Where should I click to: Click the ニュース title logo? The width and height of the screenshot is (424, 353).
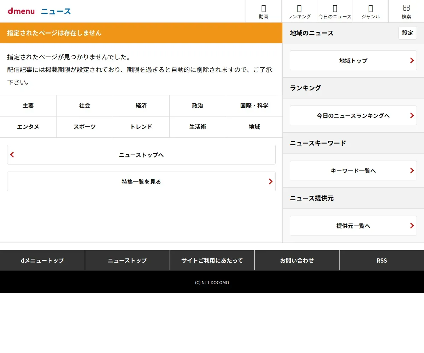coord(56,11)
